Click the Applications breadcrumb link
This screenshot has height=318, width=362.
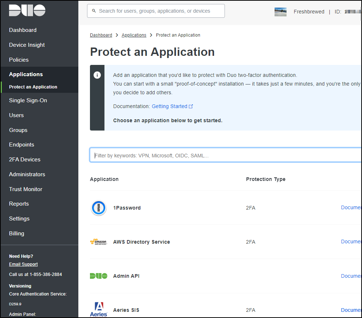134,35
